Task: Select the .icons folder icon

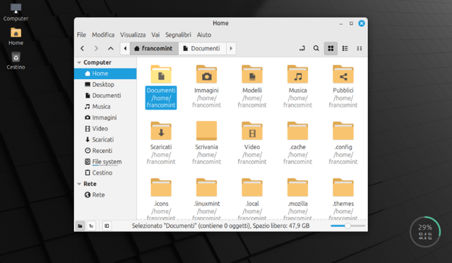Action: click(161, 187)
